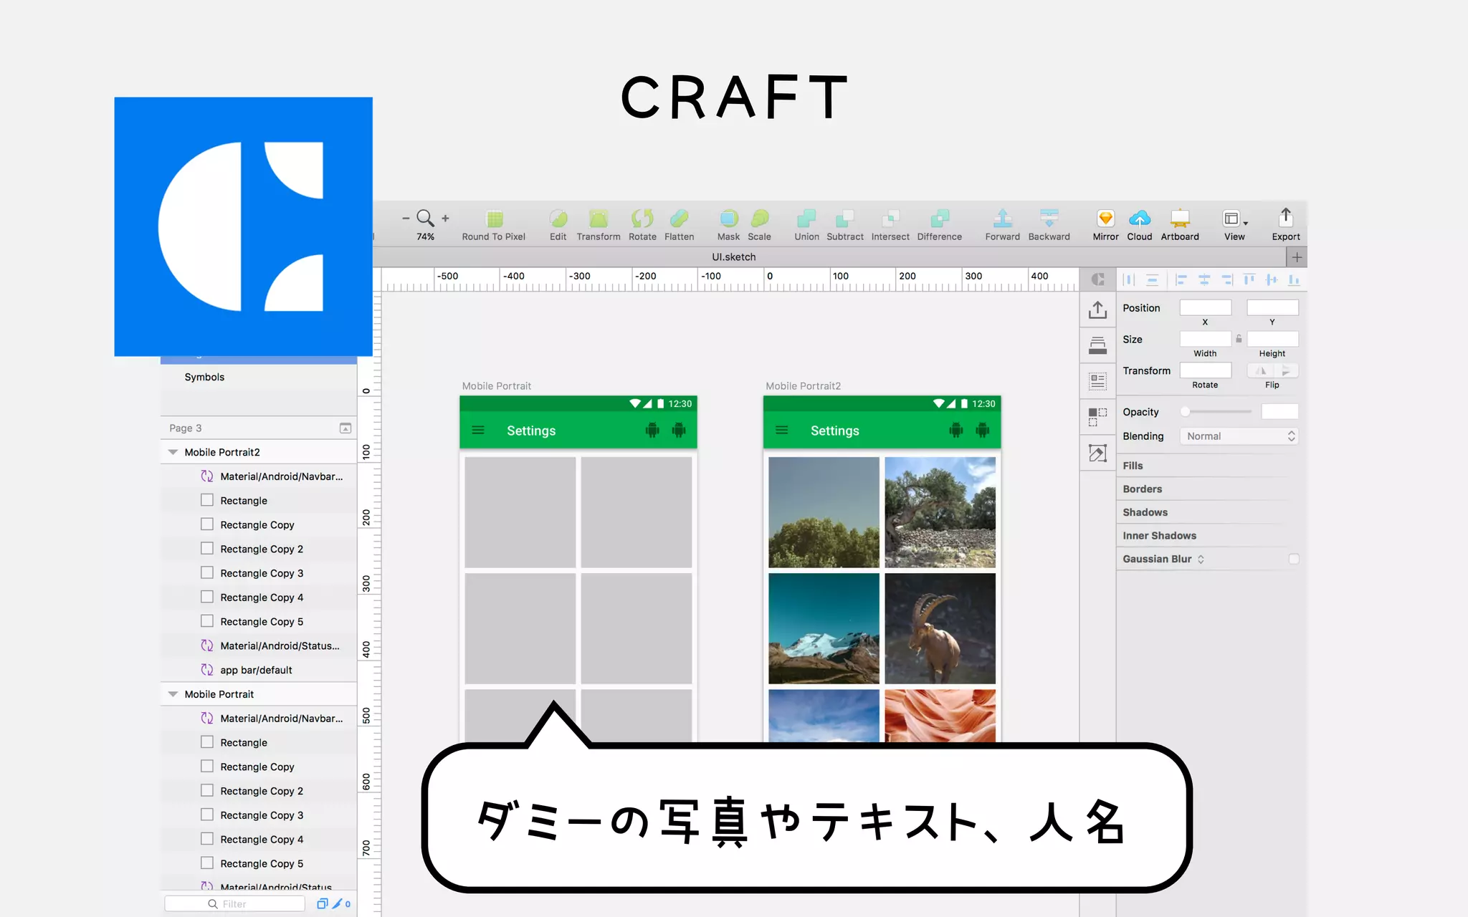This screenshot has height=917, width=1468.
Task: Click the Mask tool icon
Action: pos(728,218)
